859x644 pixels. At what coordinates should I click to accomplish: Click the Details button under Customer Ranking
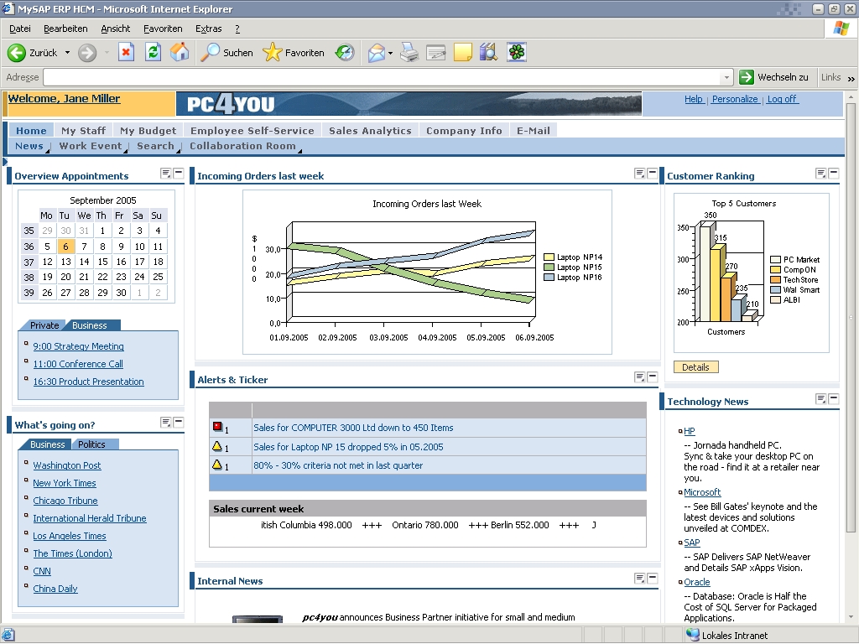695,367
